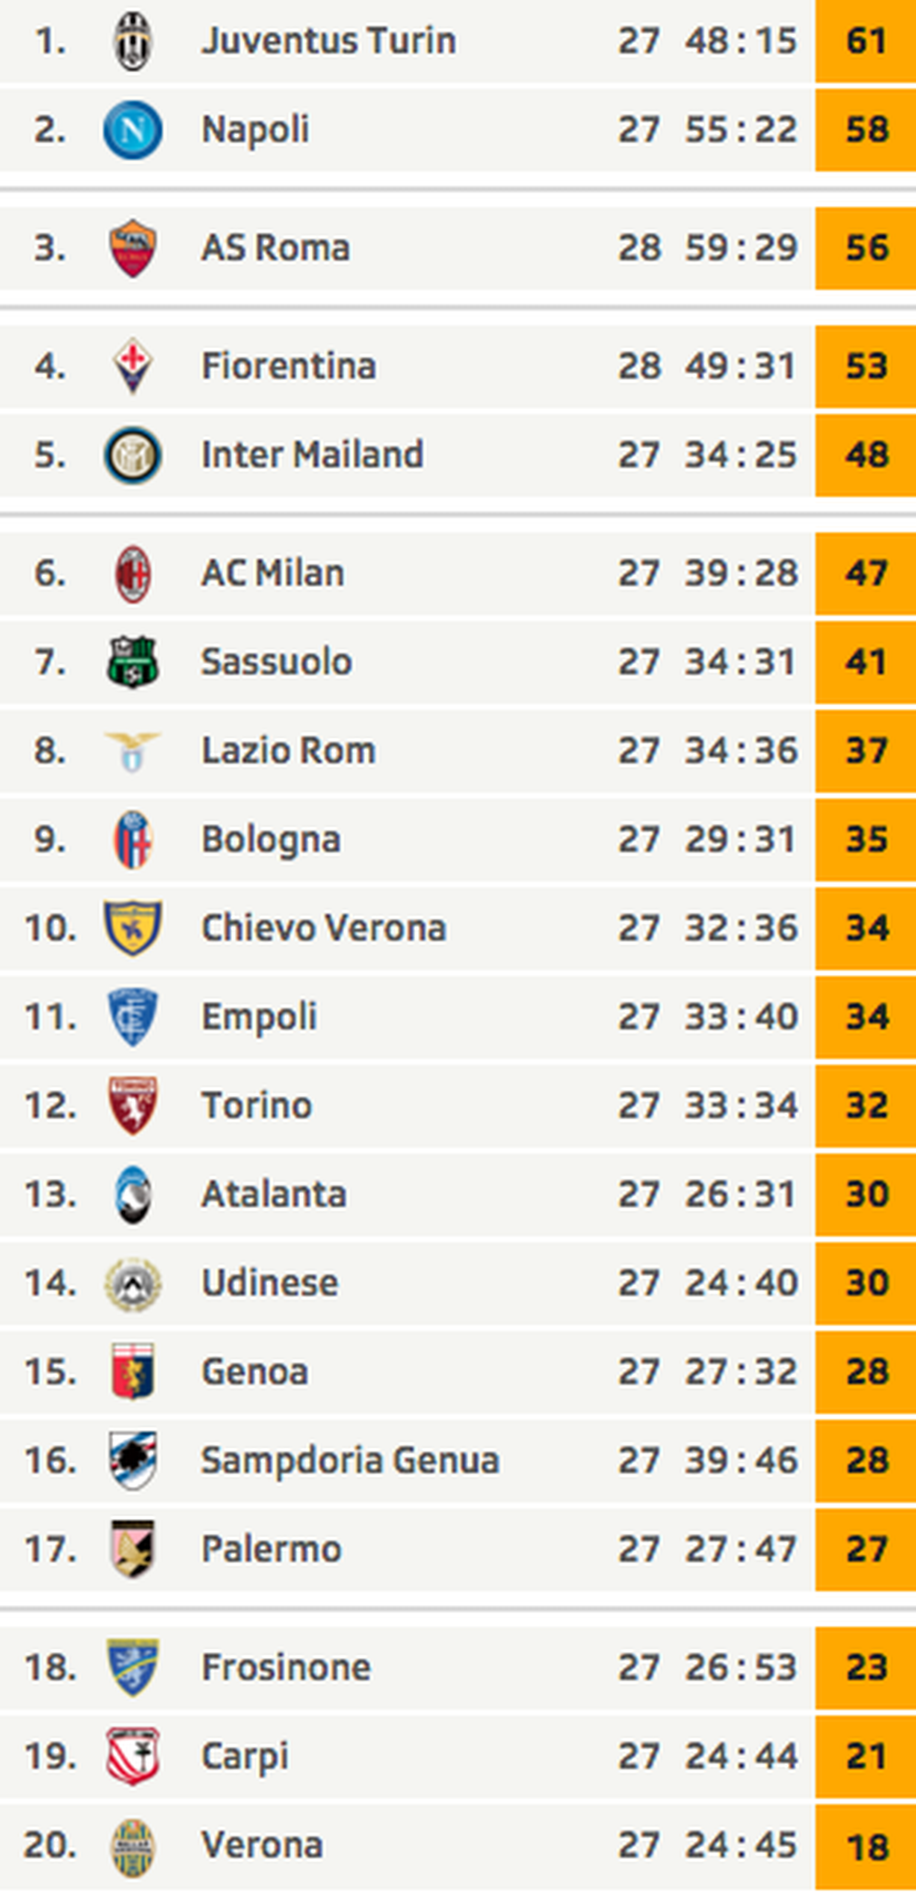Select the Sampdoria Genua crest
Image resolution: width=916 pixels, height=1893 pixels.
pyautogui.click(x=133, y=1460)
